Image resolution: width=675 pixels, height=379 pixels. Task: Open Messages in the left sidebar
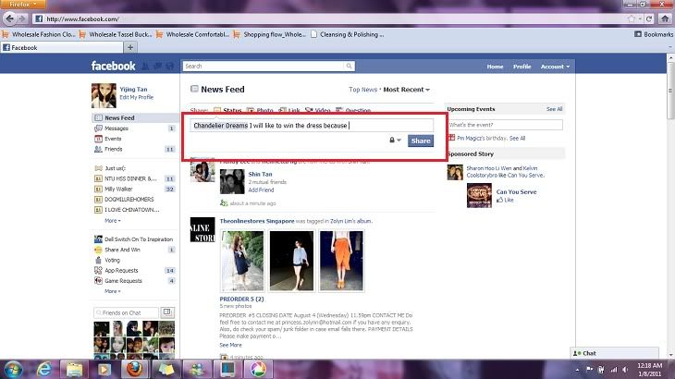135,128
